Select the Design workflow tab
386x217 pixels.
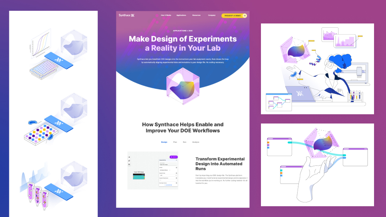164,142
